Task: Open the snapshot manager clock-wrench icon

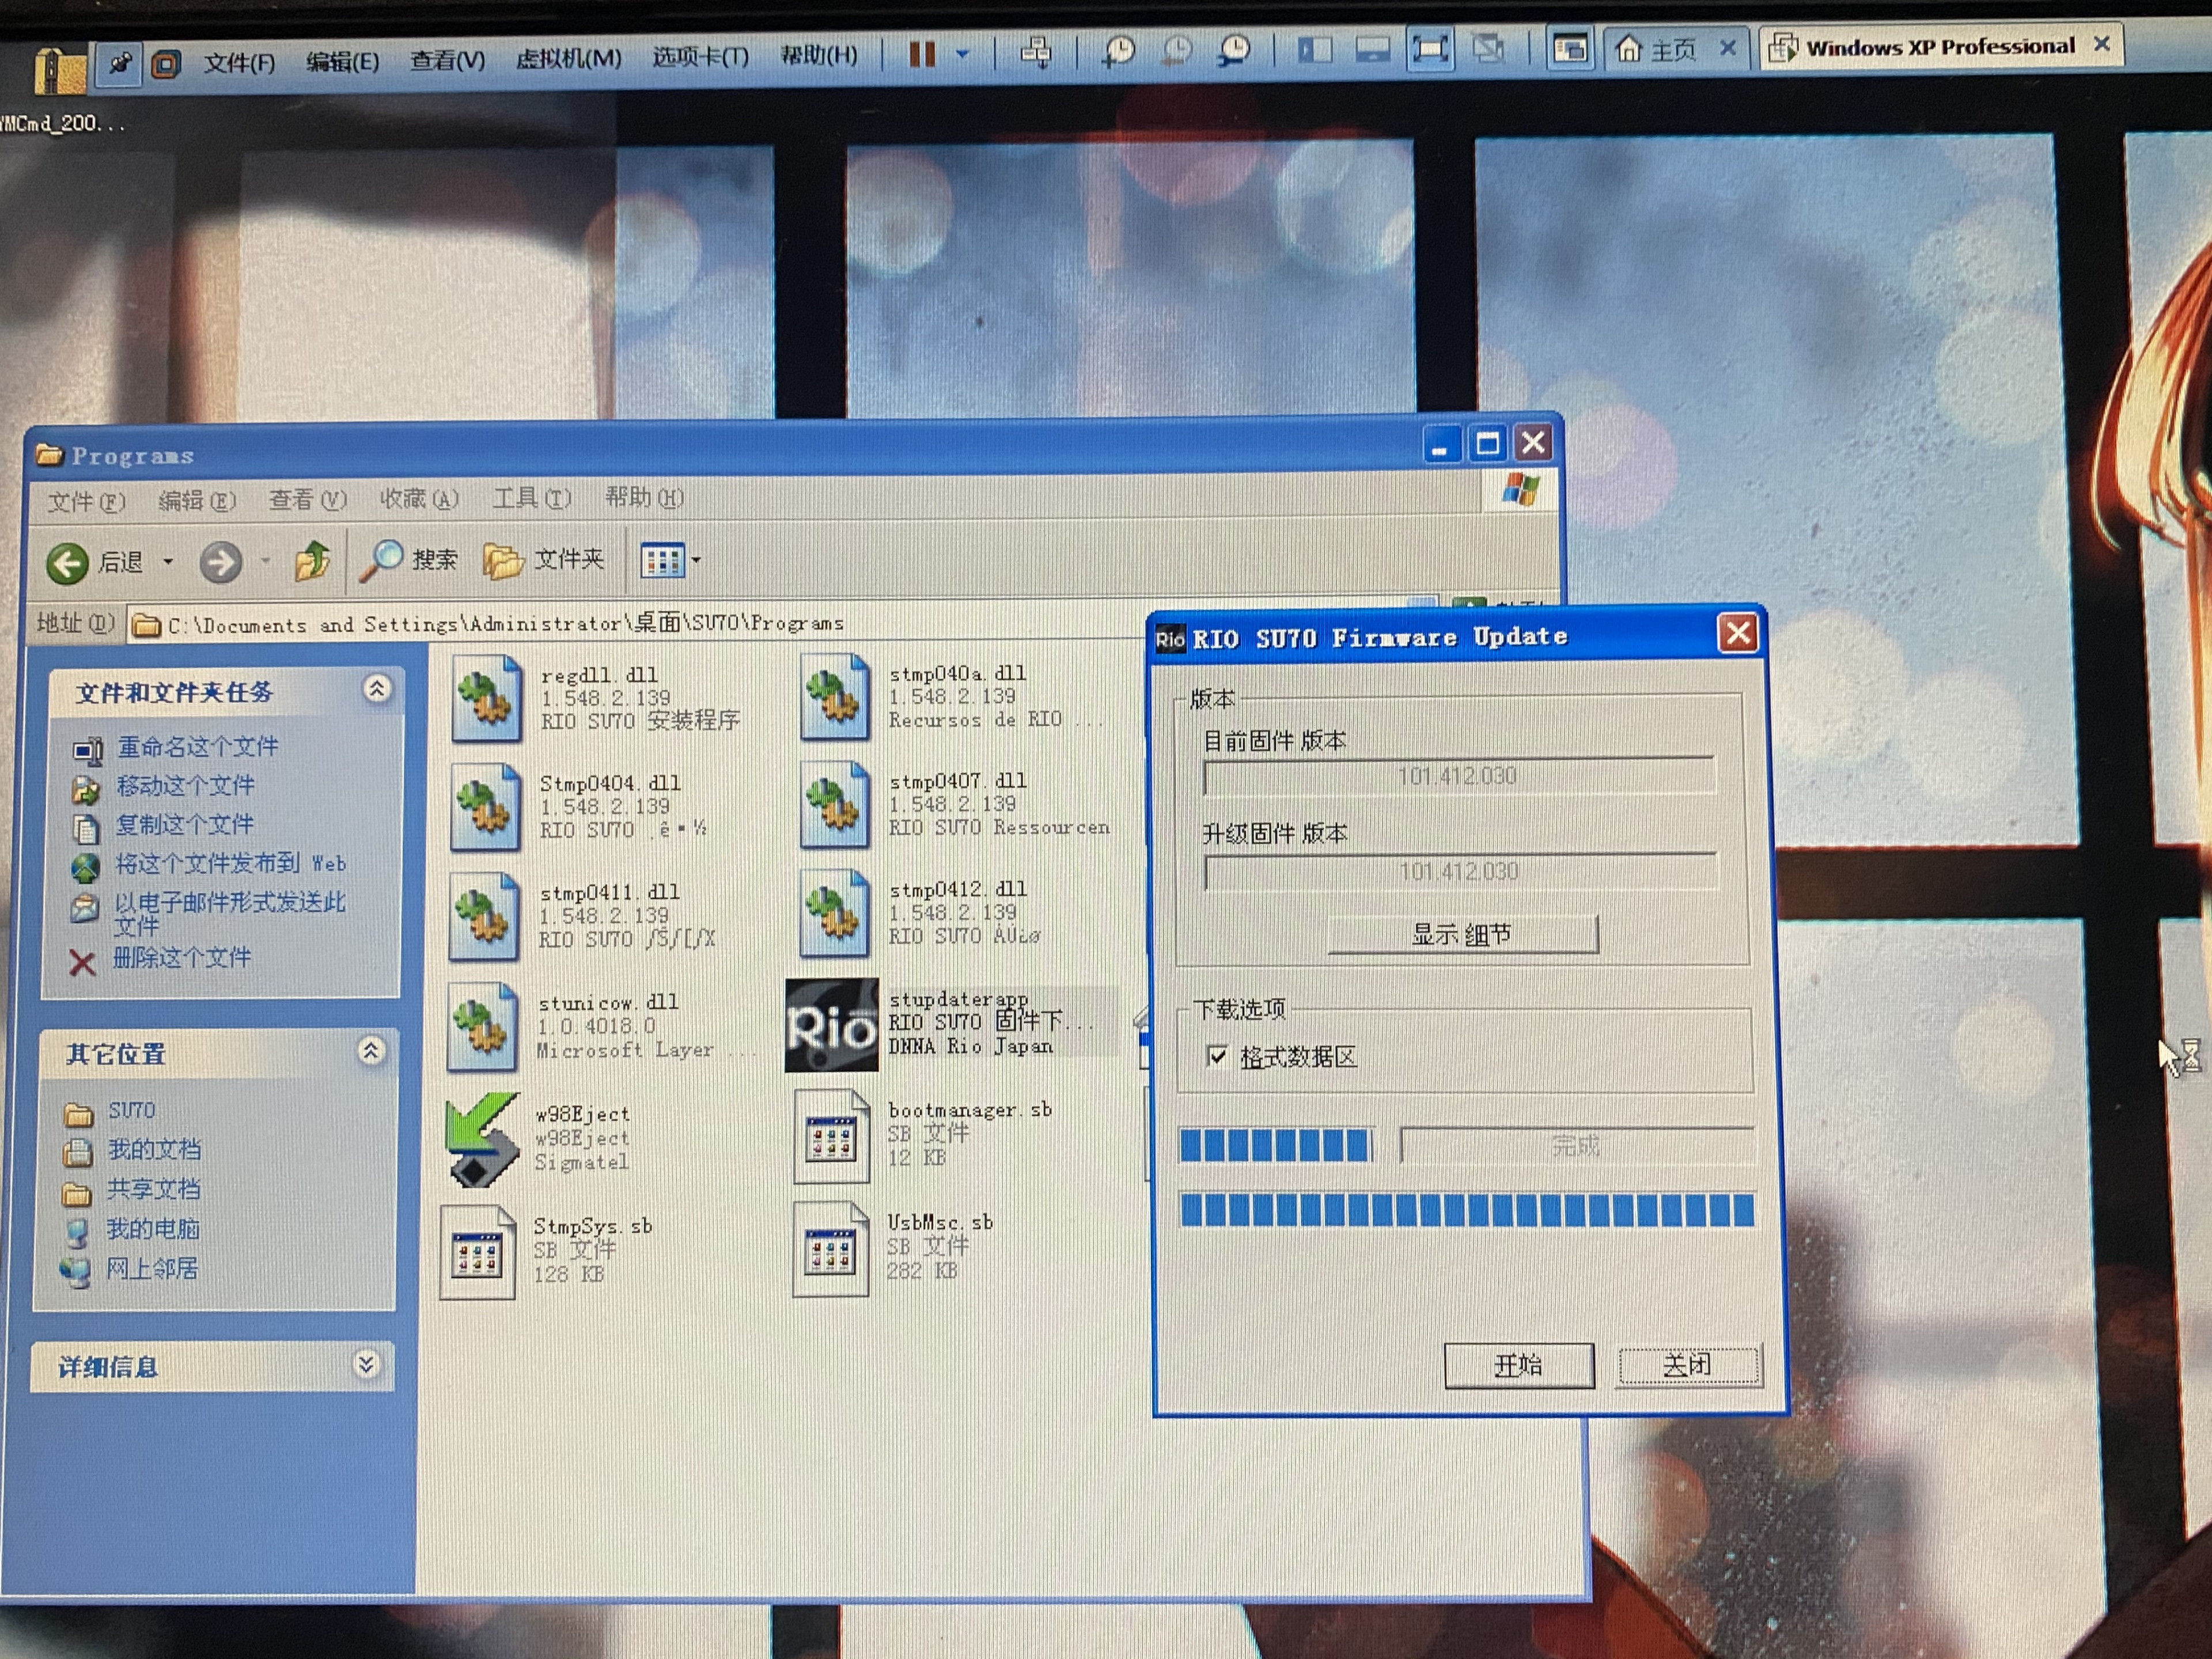Action: [1235, 51]
